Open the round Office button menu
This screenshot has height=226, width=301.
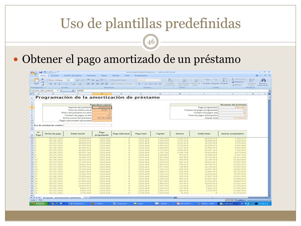point(34,73)
